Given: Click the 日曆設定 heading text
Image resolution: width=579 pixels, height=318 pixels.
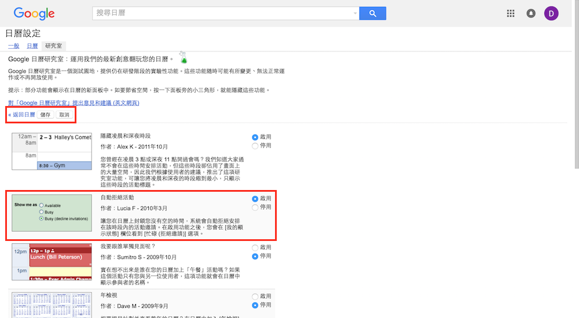Looking at the screenshot, I should (x=23, y=33).
